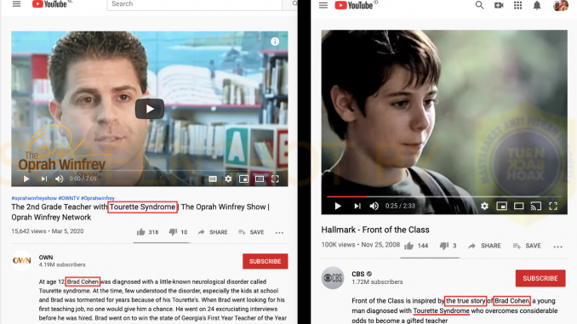This screenshot has height=324, width=577.
Task: Click the '15,642 views' text
Action: tap(29, 231)
